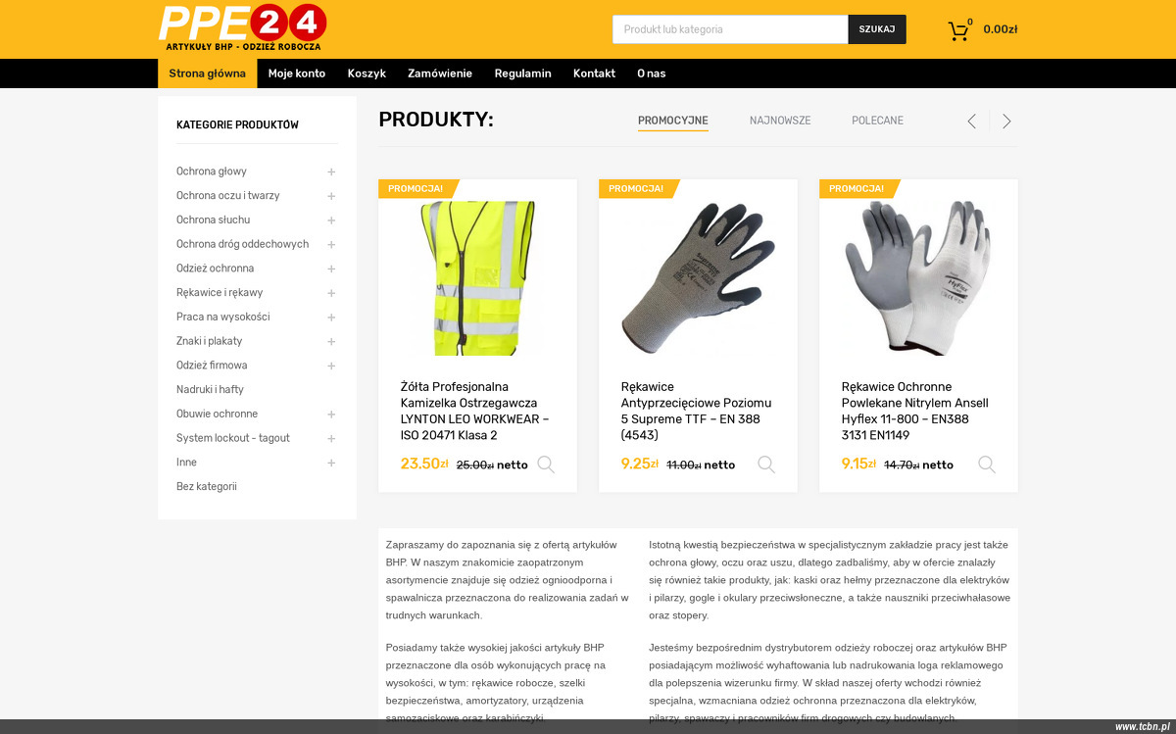1176x734 pixels.
Task: Open the shopping cart icon
Action: [958, 30]
